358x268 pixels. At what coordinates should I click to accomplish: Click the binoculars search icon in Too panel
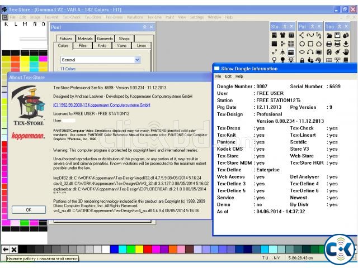coord(329,52)
